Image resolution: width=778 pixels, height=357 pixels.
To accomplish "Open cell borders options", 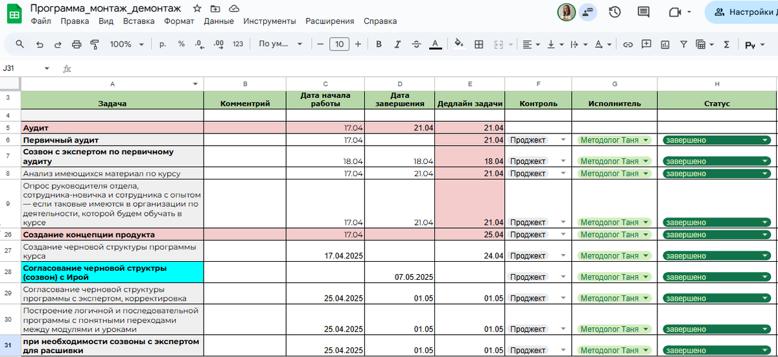I will tap(479, 44).
